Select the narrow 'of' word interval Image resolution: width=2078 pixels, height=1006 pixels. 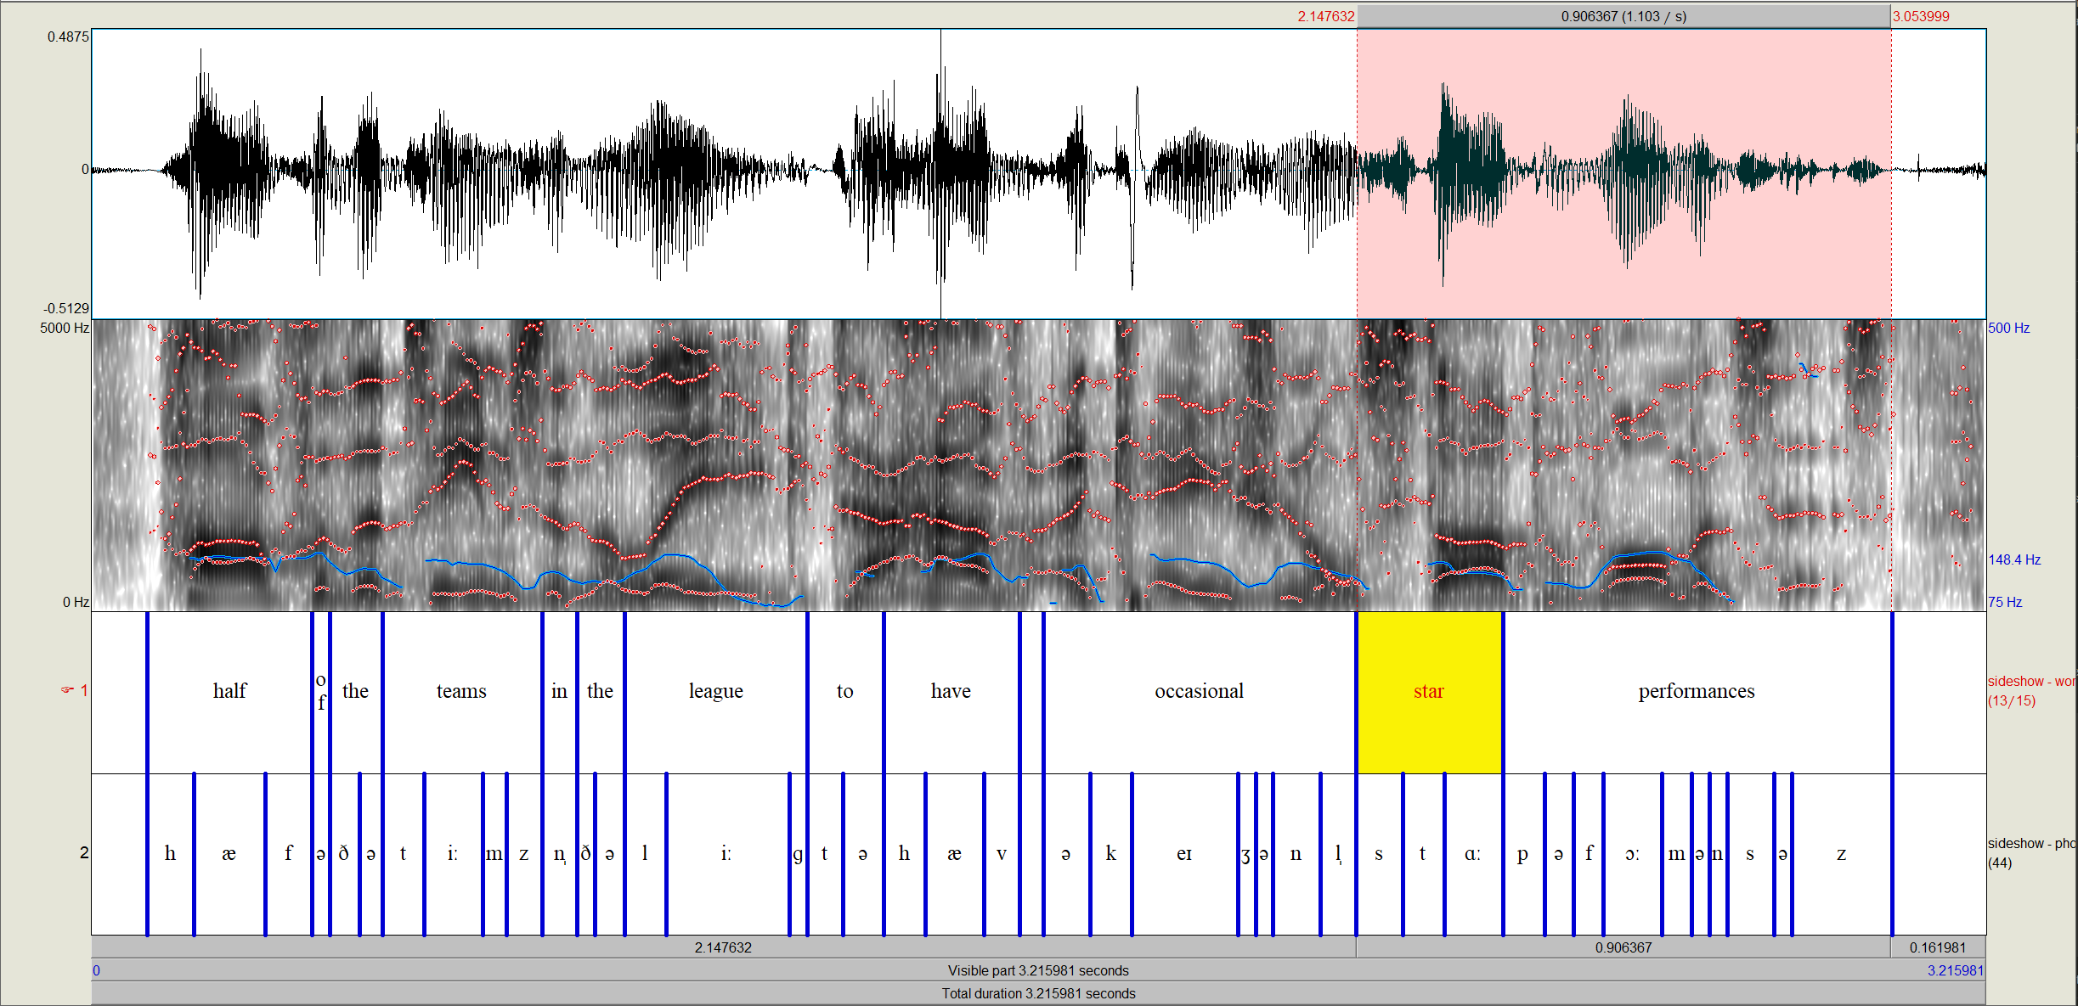(x=321, y=692)
